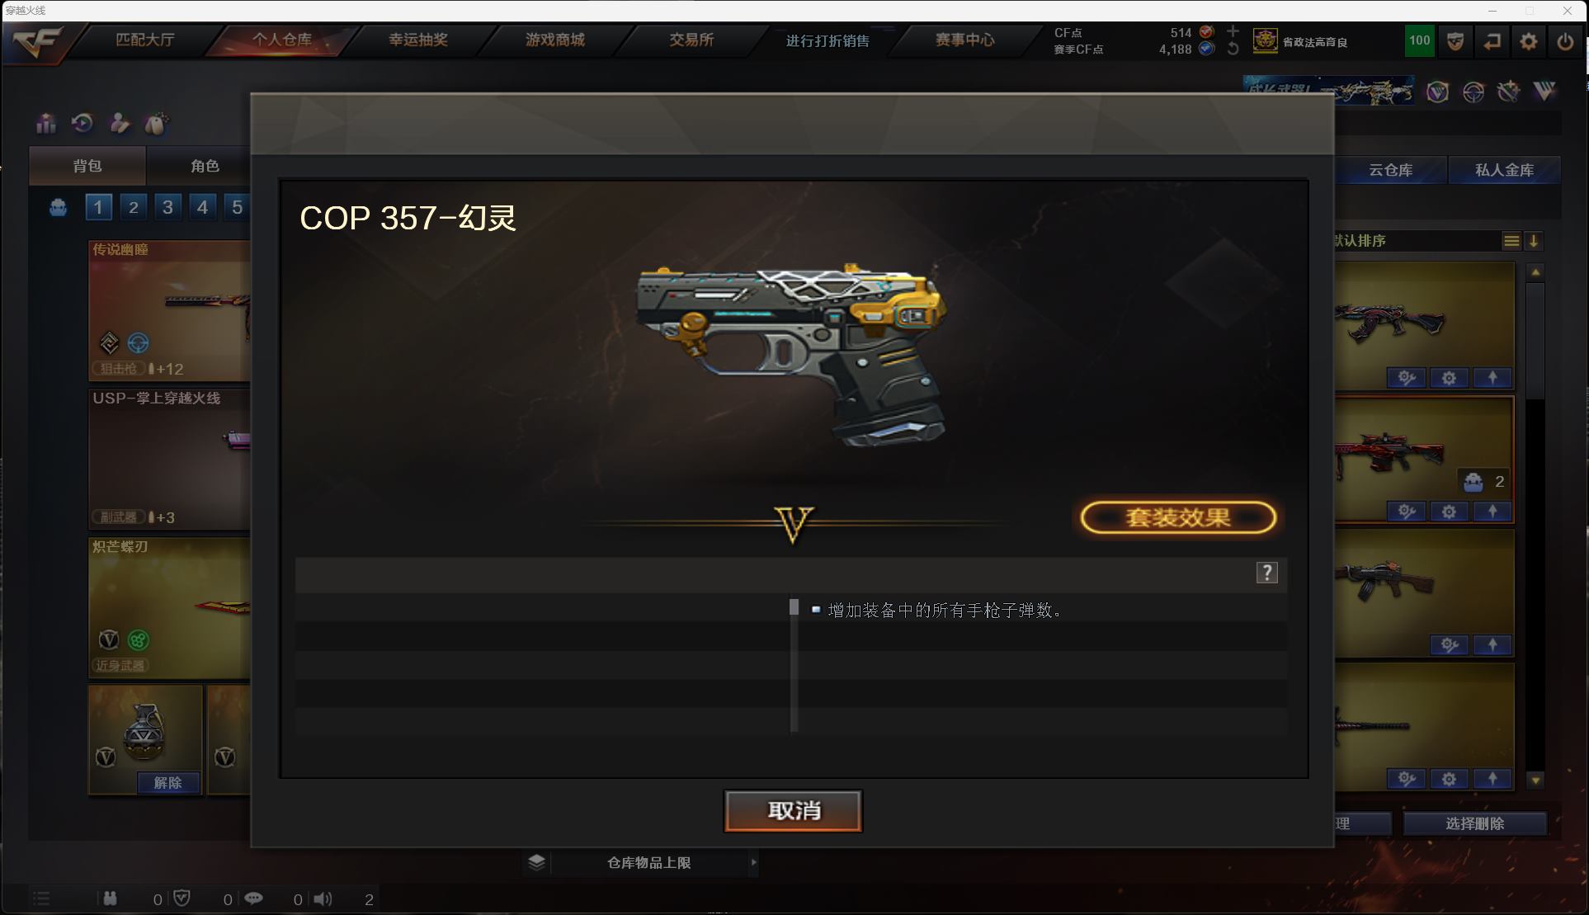This screenshot has height=915, width=1589.
Task: Click the add CF points plus icon
Action: (x=1233, y=31)
